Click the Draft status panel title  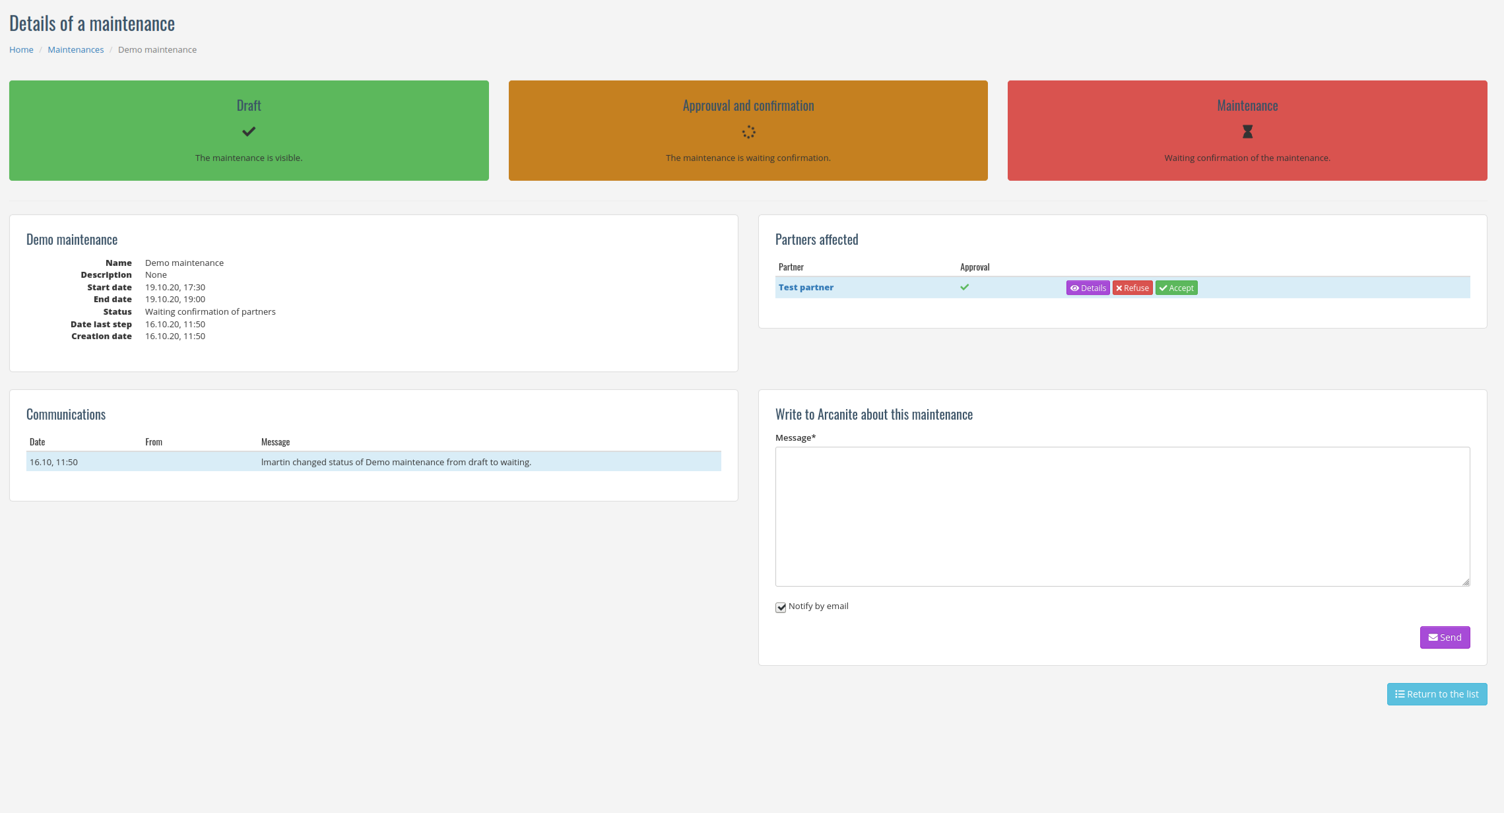click(249, 106)
